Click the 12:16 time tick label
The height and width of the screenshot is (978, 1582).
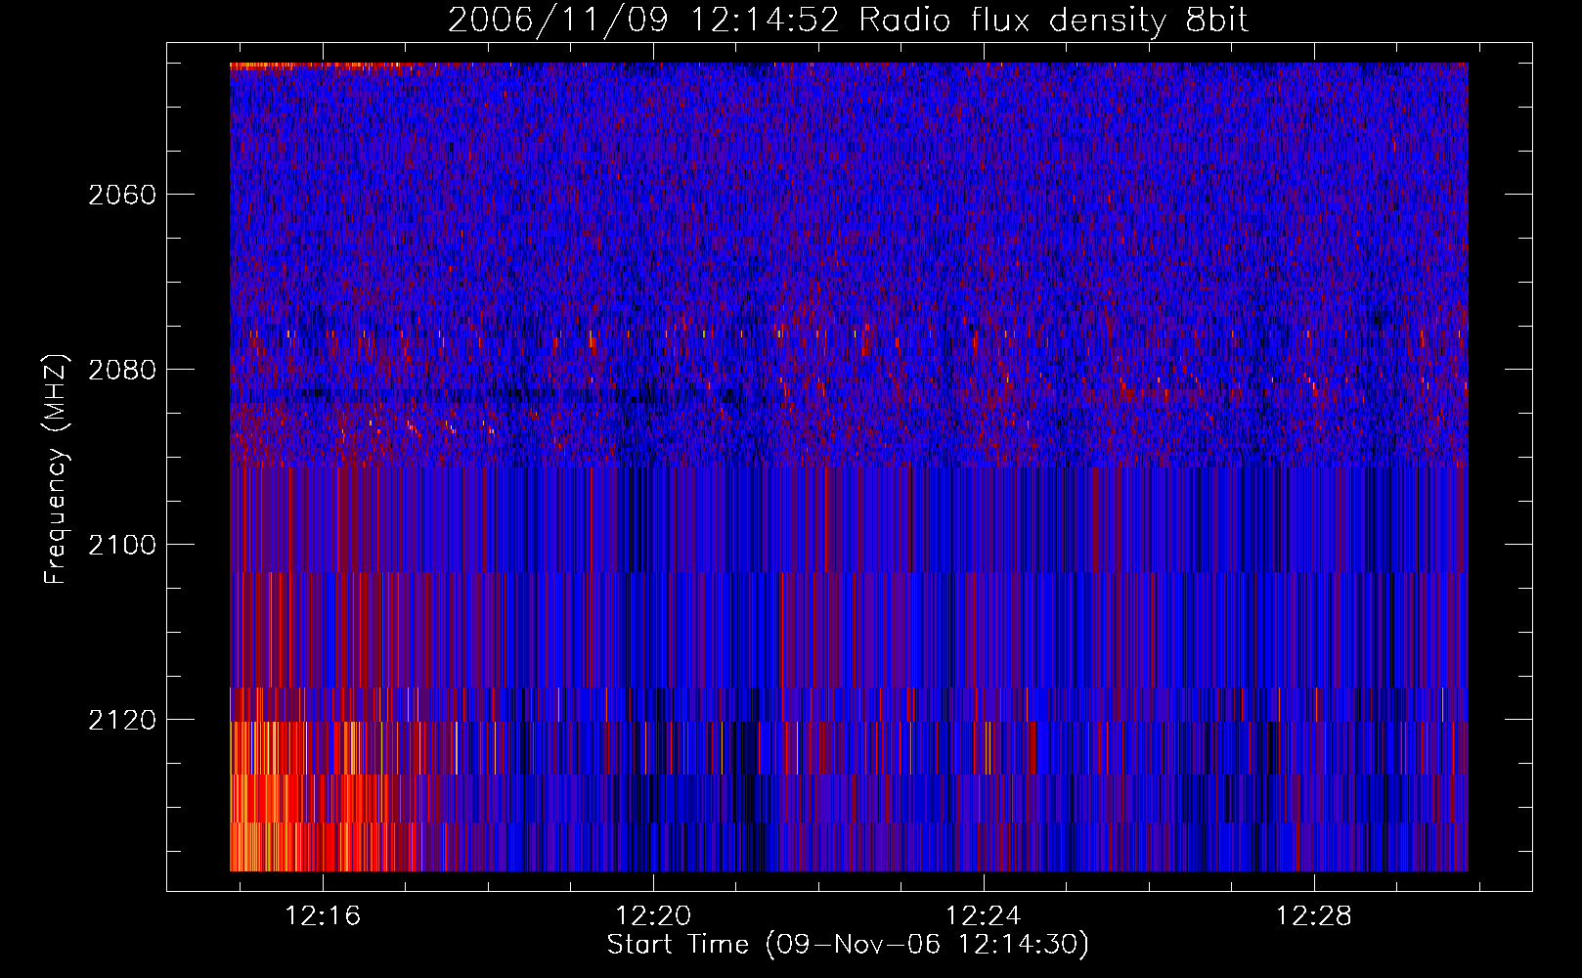(x=323, y=916)
